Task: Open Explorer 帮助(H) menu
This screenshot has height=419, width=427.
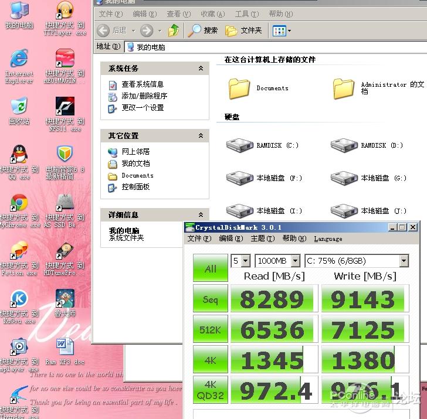Action: [281, 14]
